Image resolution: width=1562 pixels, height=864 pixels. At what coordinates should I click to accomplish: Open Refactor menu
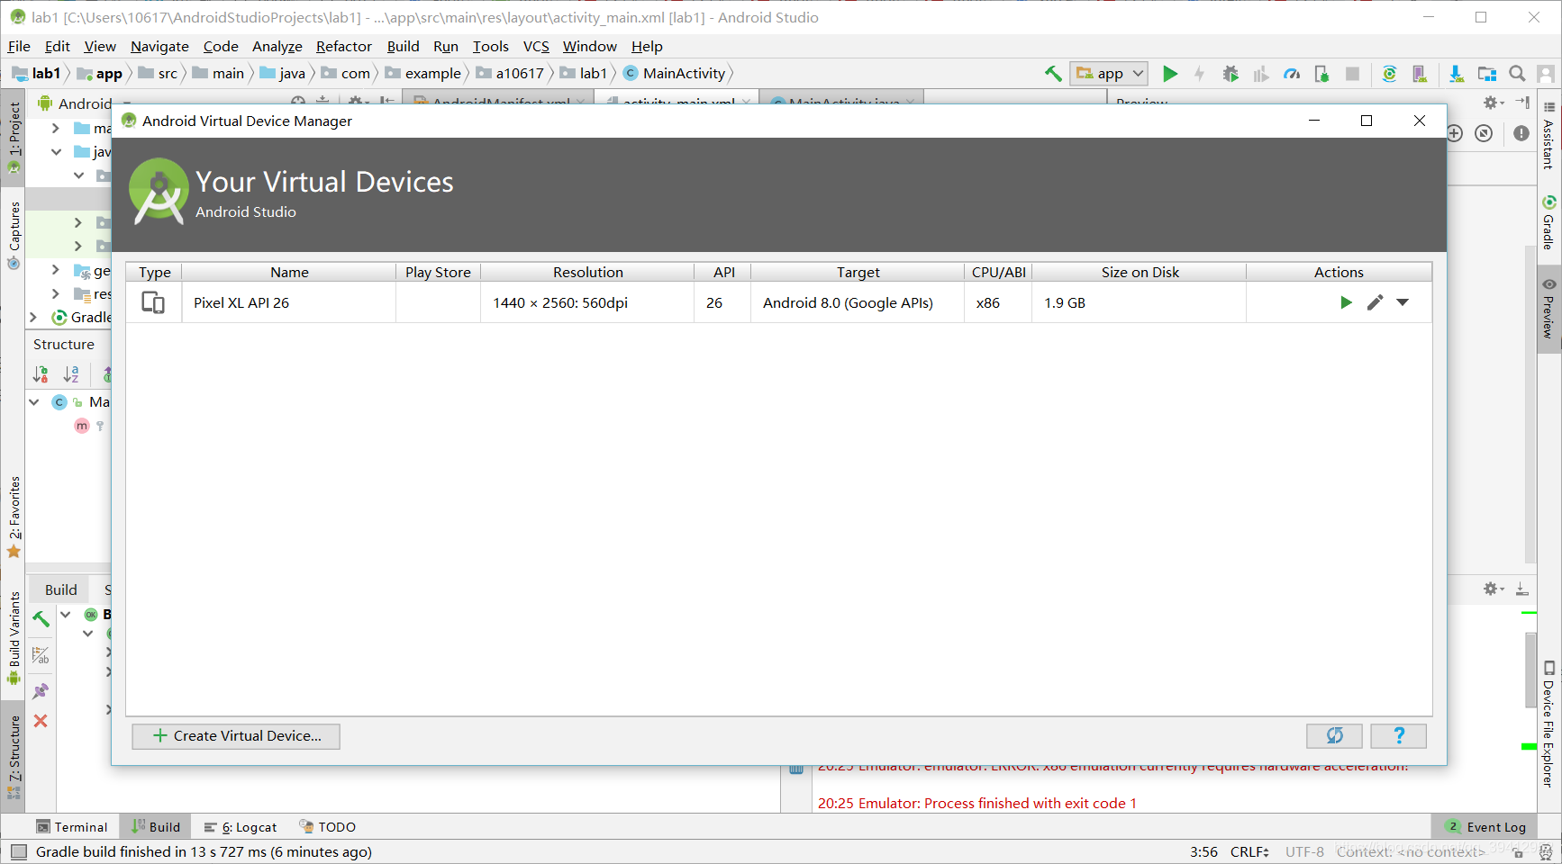[343, 46]
